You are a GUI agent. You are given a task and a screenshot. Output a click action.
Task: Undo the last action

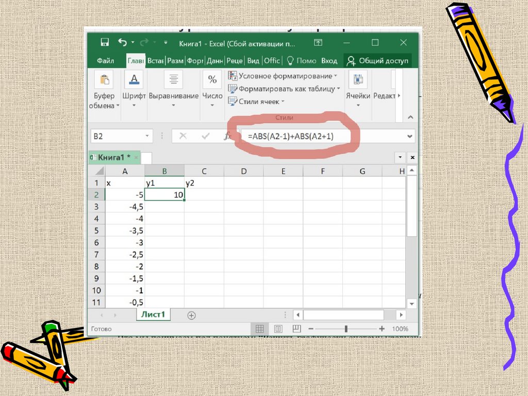pyautogui.click(x=123, y=42)
